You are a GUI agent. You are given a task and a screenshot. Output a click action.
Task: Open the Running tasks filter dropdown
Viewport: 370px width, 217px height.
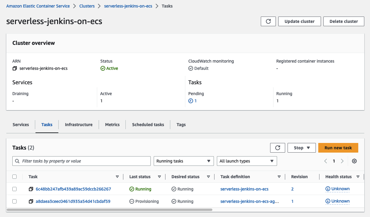183,161
